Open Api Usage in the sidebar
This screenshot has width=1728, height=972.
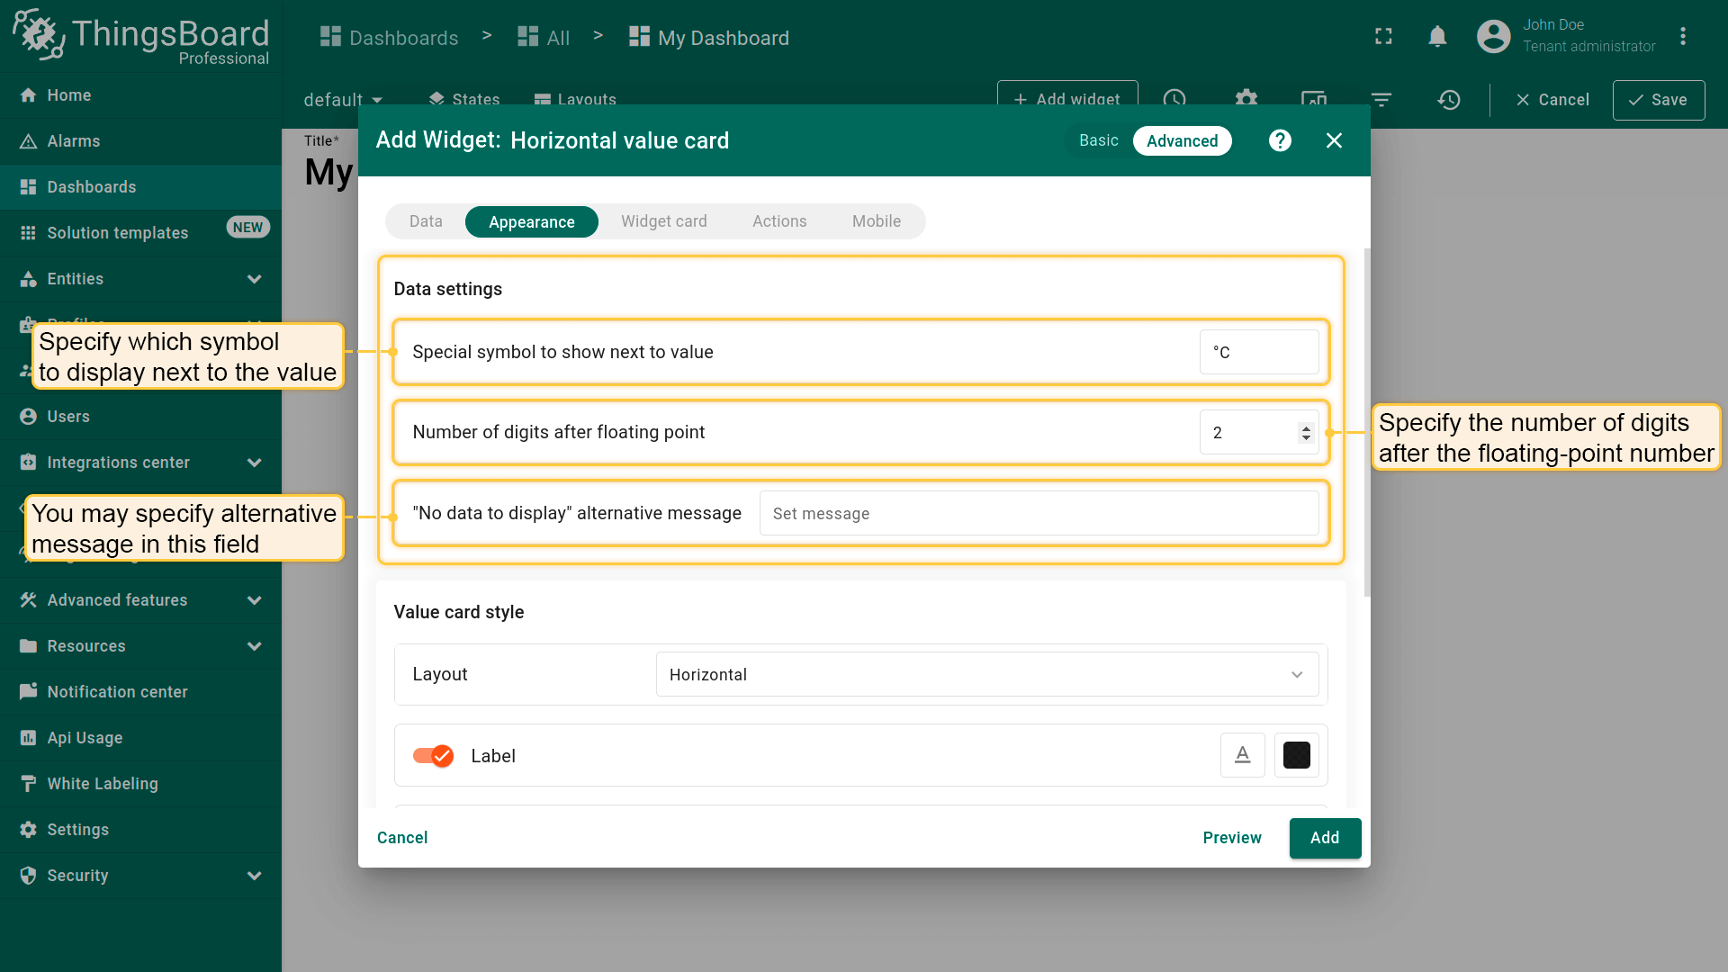85,738
